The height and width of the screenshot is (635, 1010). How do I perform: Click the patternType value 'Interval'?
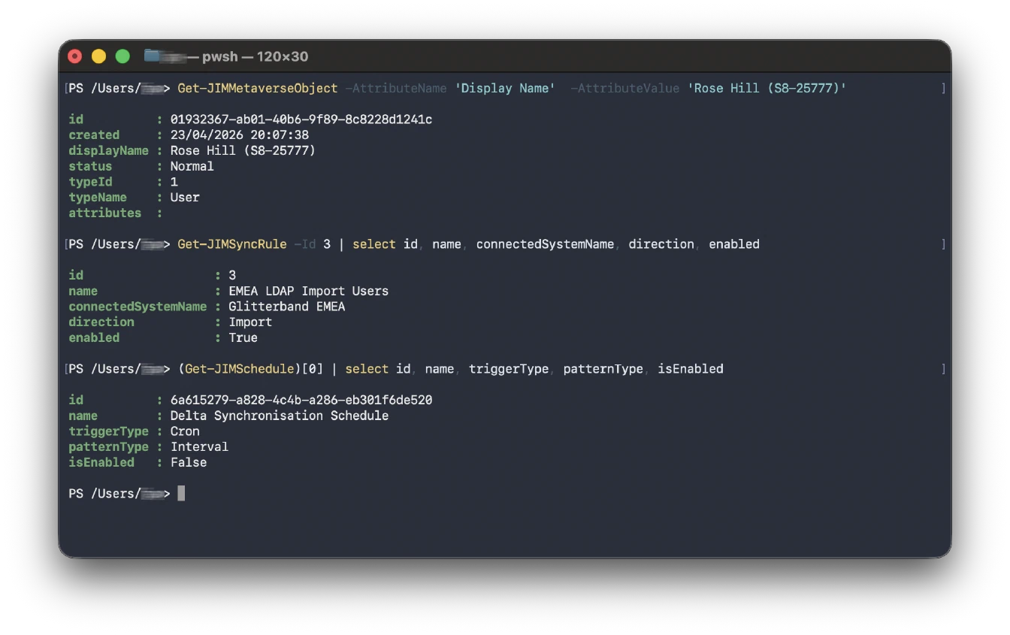(199, 446)
